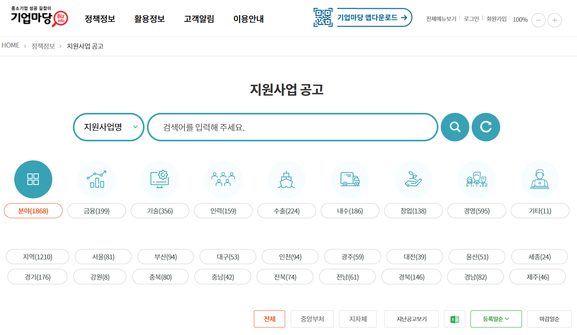Click the circular reset refresh icon
The image size is (577, 335).
tap(486, 127)
